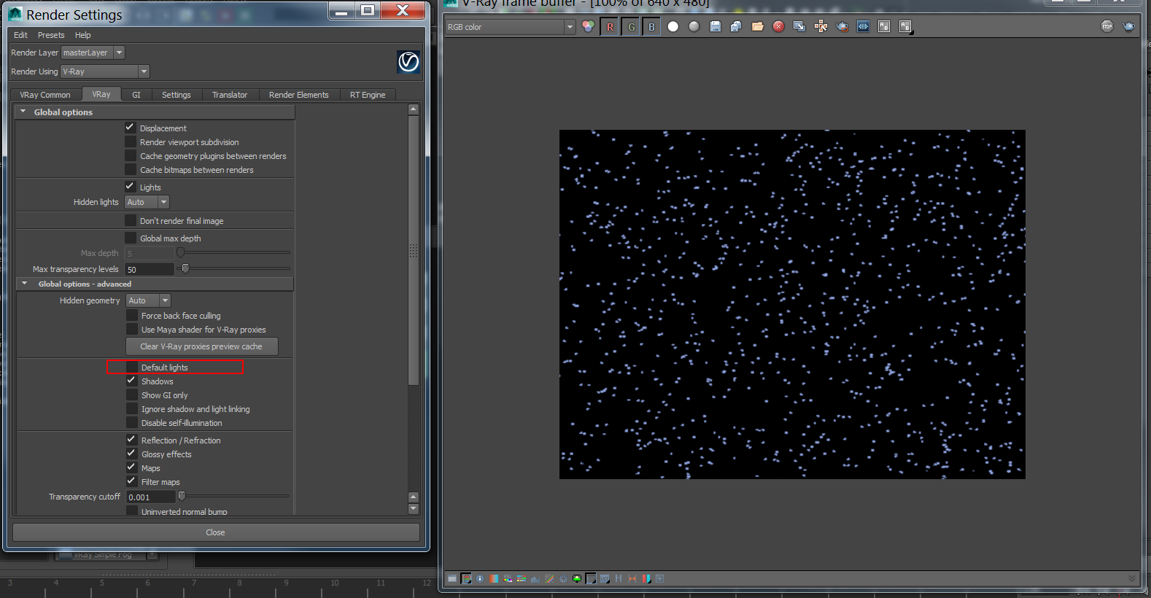Image resolution: width=1151 pixels, height=598 pixels.
Task: Activate region render teapot icon
Action: tap(842, 26)
